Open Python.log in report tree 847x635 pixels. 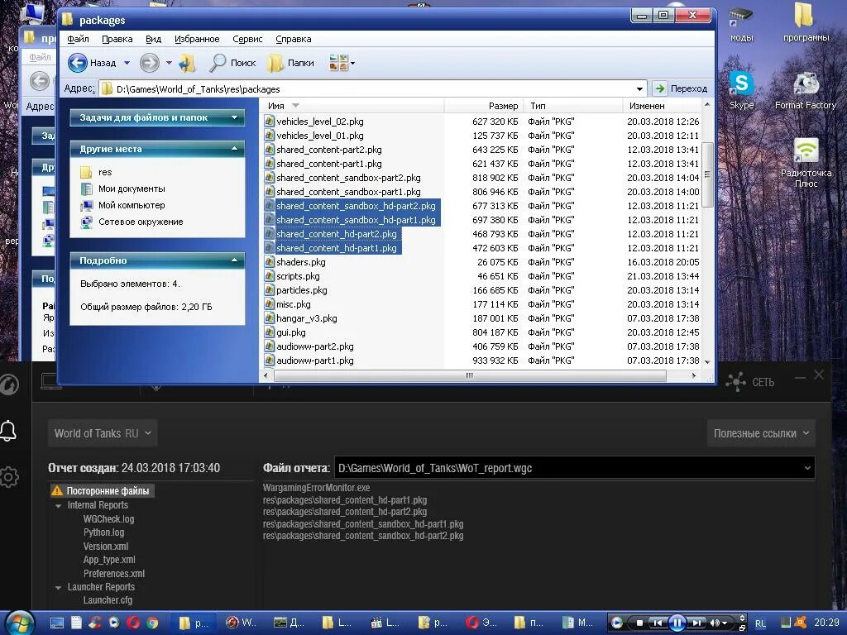103,532
